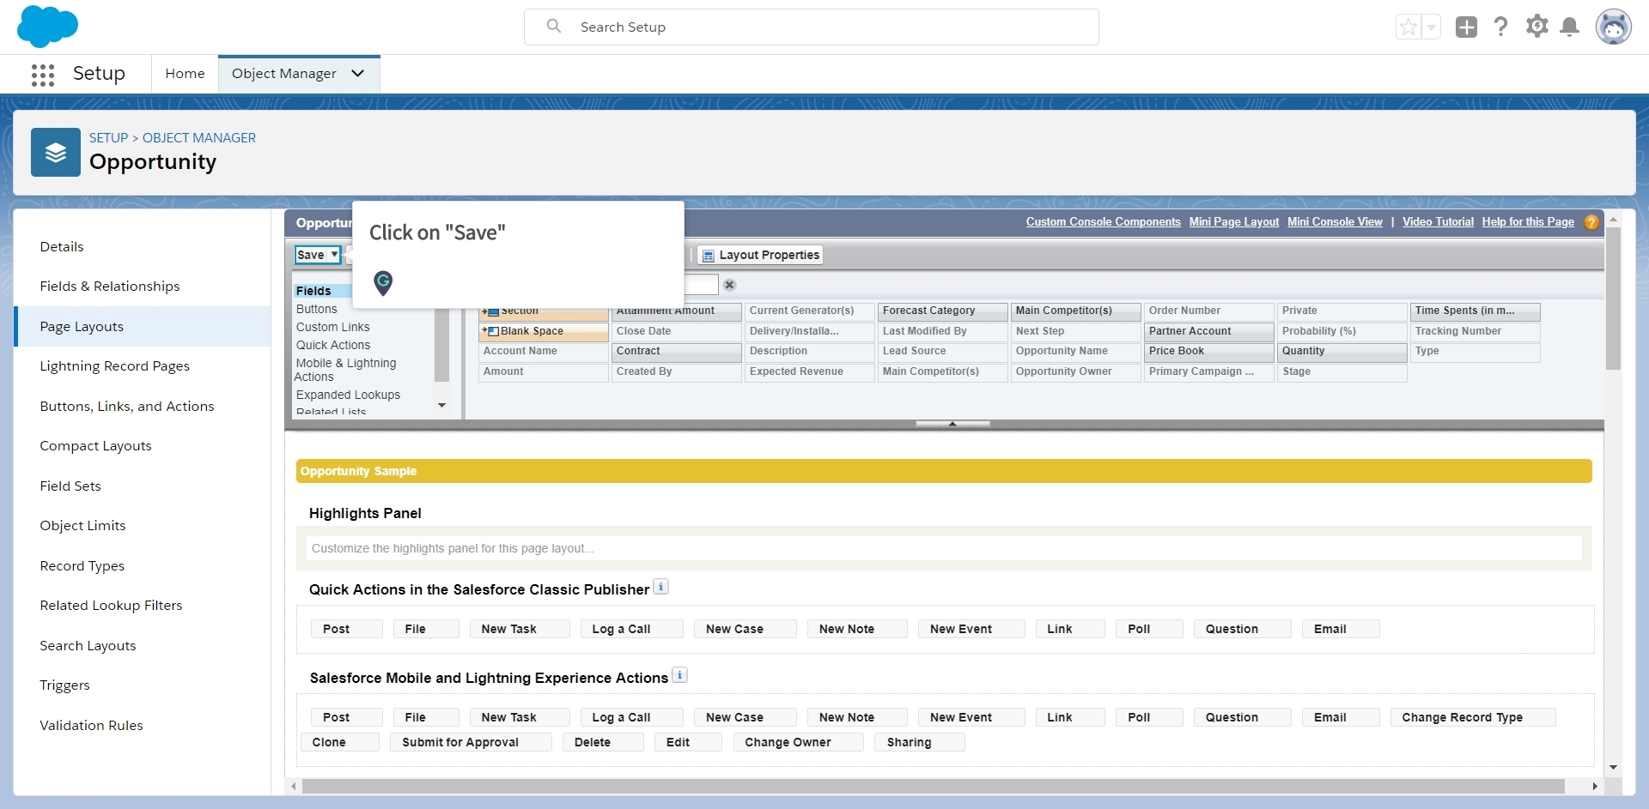
Task: Select Custom Links palette category
Action: coord(333,328)
